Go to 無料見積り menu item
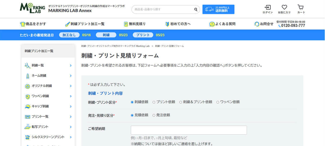Image resolution: width=325 pixels, height=146 pixels. click(135, 24)
